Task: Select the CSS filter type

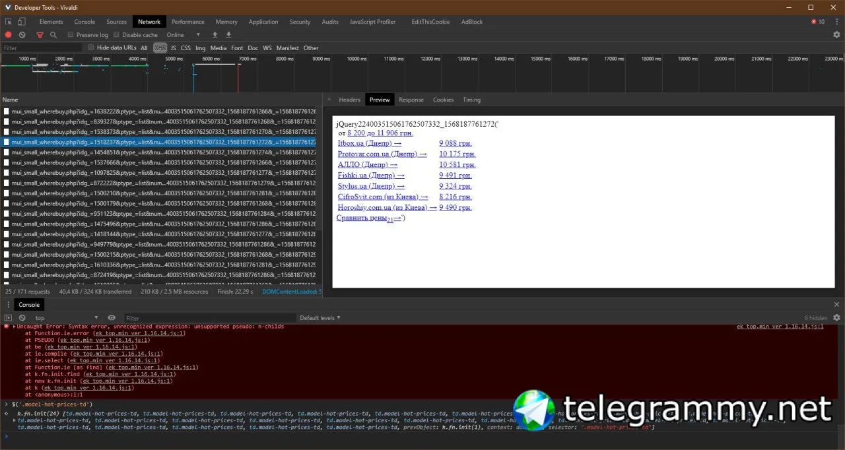Action: tap(186, 48)
